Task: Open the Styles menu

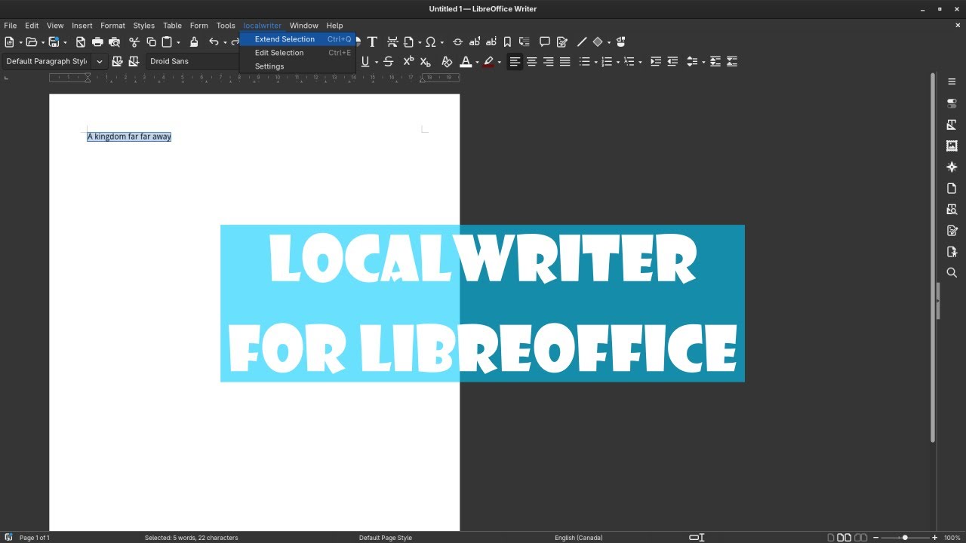Action: [x=143, y=26]
